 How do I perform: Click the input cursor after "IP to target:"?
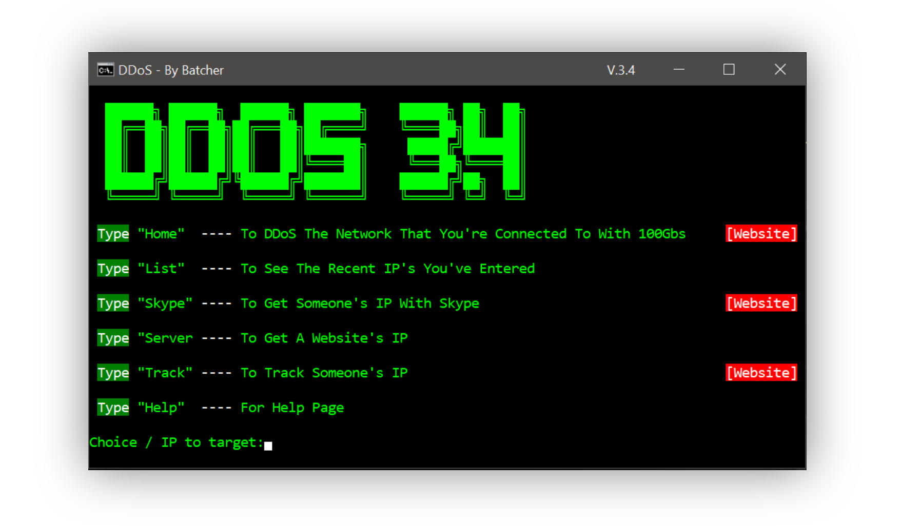(268, 445)
